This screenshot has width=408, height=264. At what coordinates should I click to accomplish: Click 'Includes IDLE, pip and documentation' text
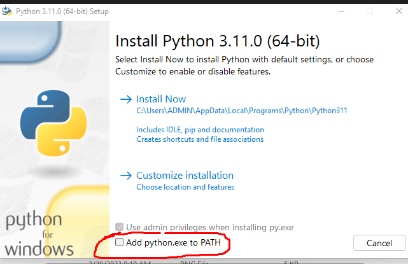click(200, 130)
